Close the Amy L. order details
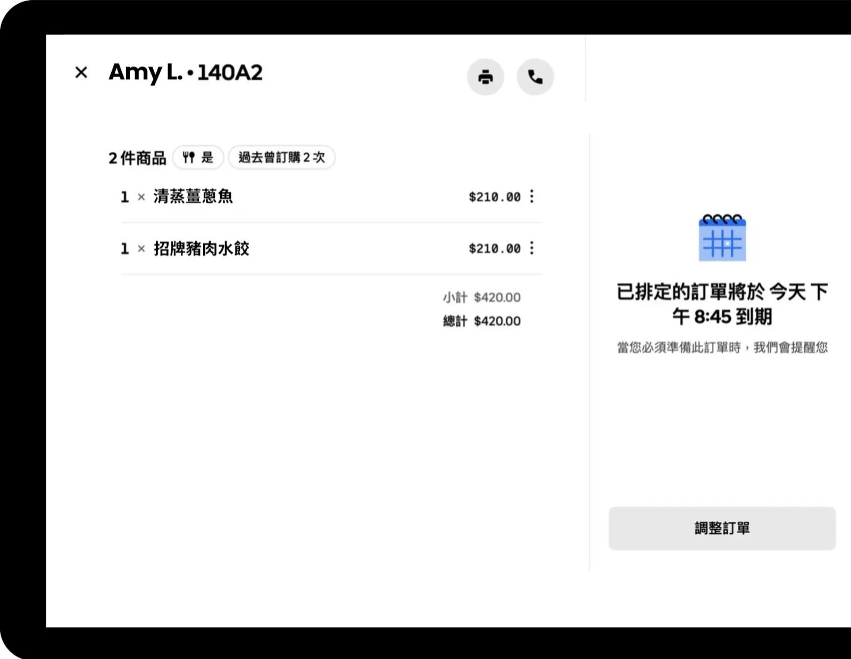851x659 pixels. coord(81,72)
